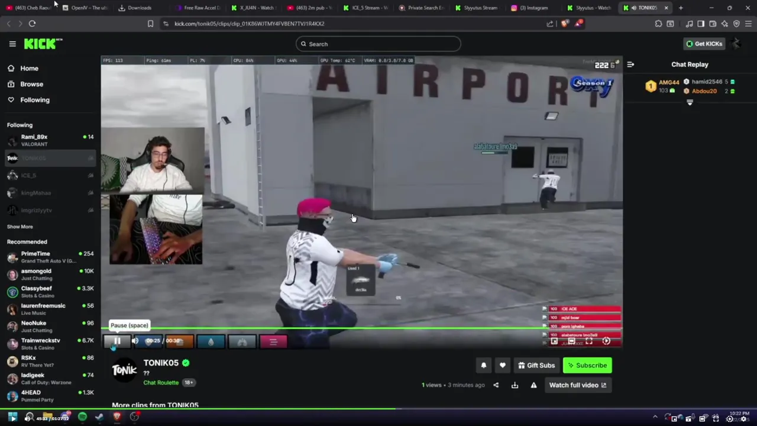Pause the clip playback
The width and height of the screenshot is (757, 426).
(x=117, y=341)
